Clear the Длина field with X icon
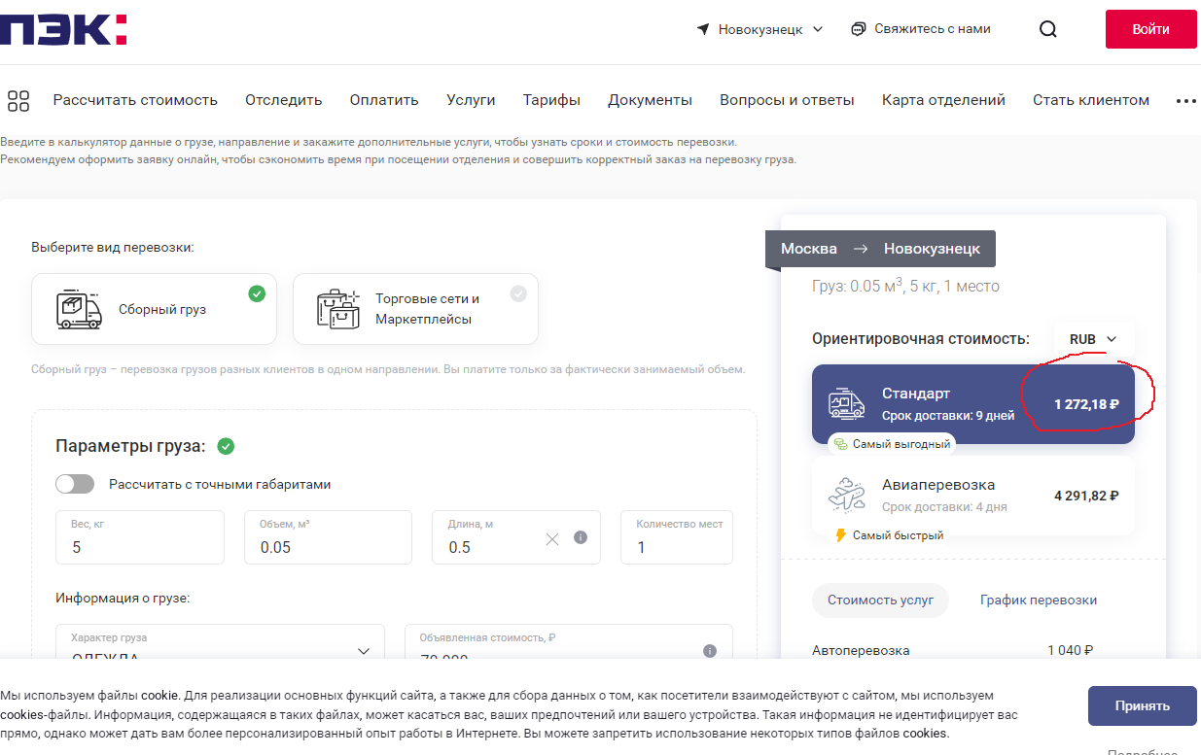Image resolution: width=1201 pixels, height=755 pixels. (x=552, y=538)
